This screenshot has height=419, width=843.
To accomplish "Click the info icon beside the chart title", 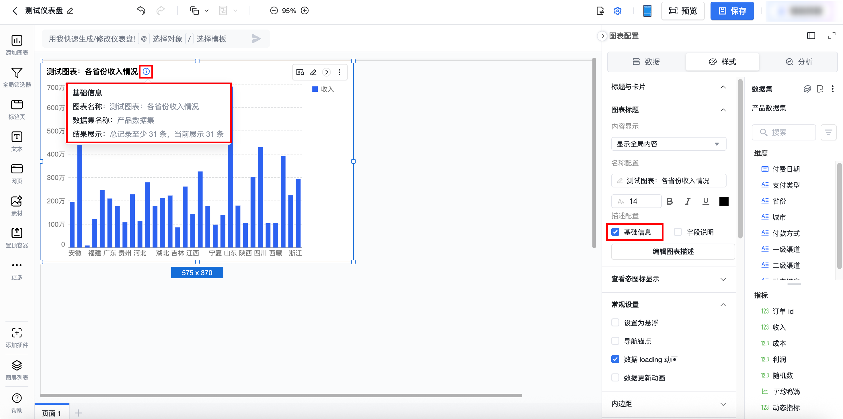I will (146, 71).
